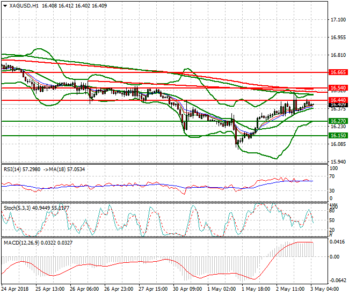Select the 16.085 price scale value
The width and height of the screenshot is (349, 295).
point(338,144)
